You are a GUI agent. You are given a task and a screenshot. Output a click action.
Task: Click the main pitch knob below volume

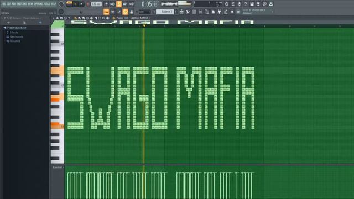click(x=61, y=12)
